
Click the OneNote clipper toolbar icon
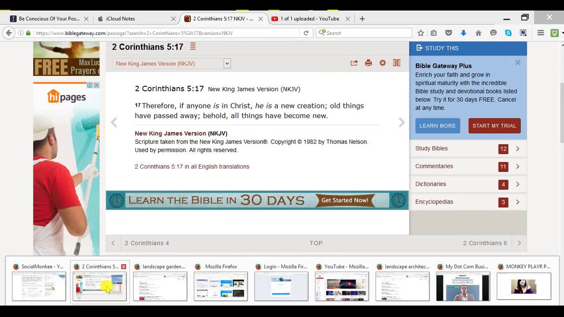[523, 33]
